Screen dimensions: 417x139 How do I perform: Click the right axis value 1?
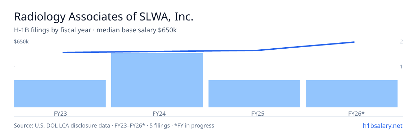(401, 66)
